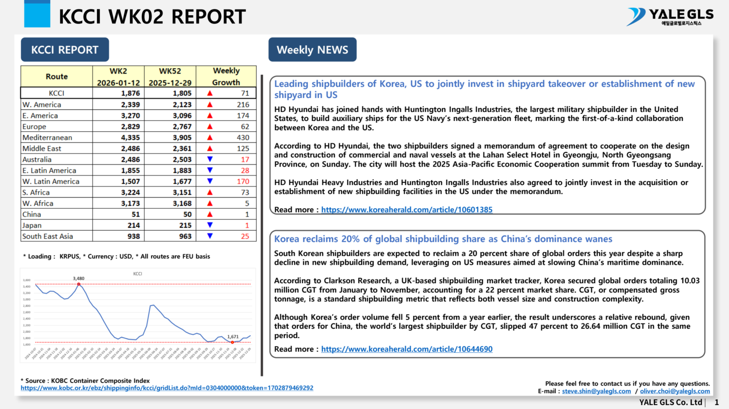The height and width of the screenshot is (409, 729).
Task: Click the red up arrow in the KCCI row
Action: point(210,93)
